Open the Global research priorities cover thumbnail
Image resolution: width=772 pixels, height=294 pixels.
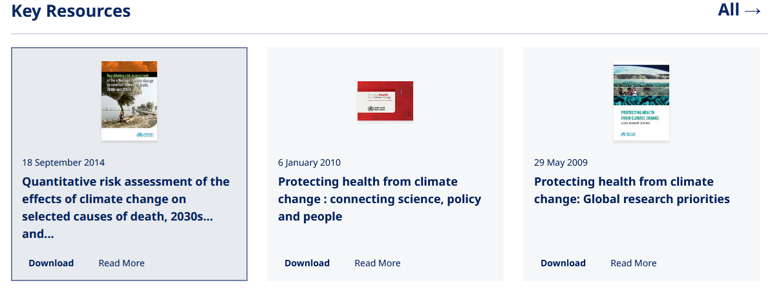pos(641,101)
